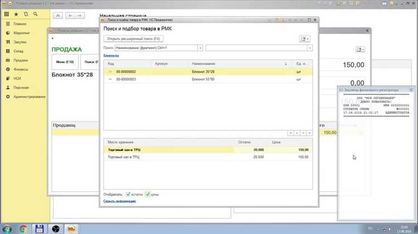
Task: Open the Склад section
Action: point(18,51)
